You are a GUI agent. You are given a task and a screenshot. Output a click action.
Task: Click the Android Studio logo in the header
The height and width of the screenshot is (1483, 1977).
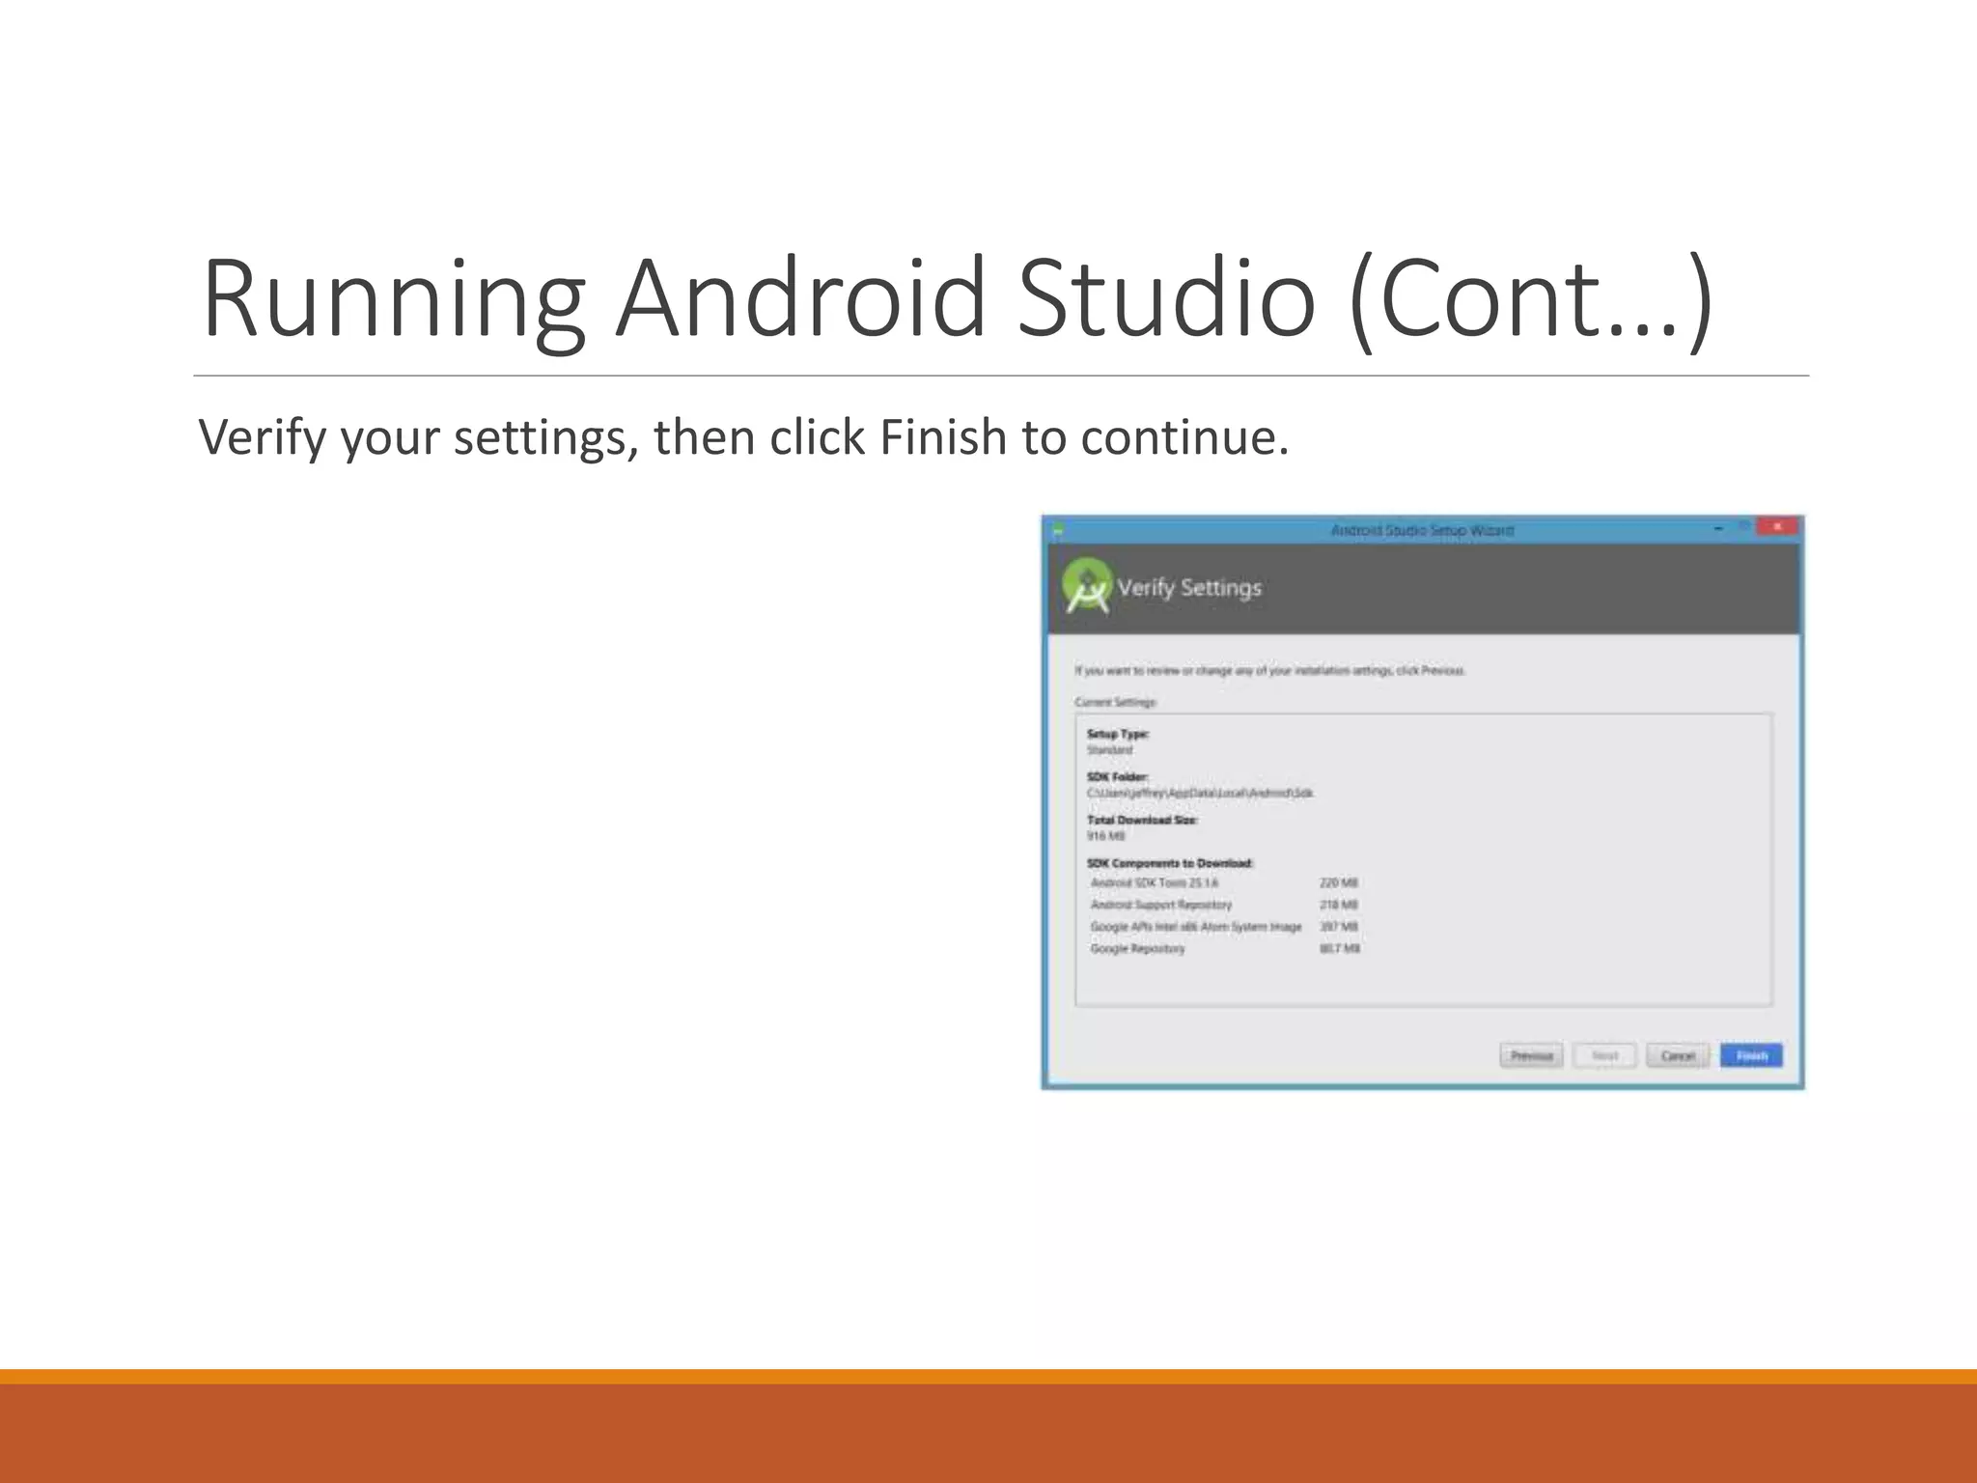[1087, 585]
